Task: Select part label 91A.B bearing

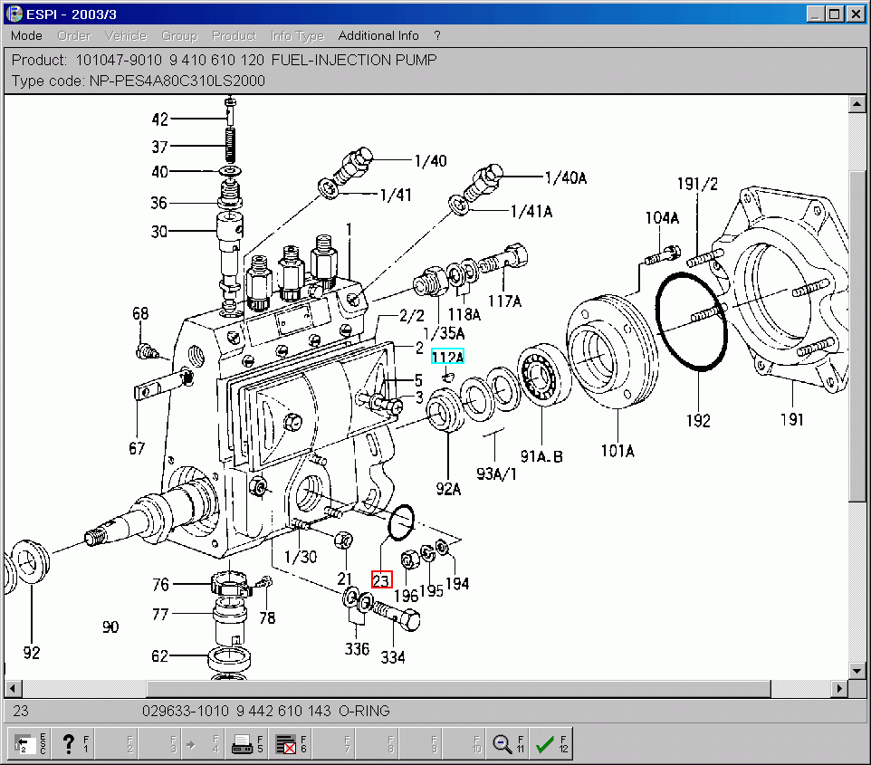Action: tap(541, 456)
